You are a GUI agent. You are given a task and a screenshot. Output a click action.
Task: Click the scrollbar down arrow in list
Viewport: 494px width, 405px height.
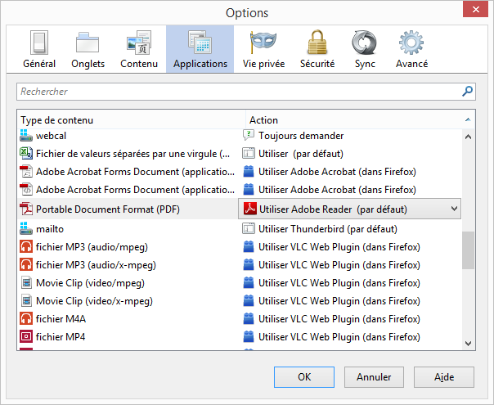pos(469,344)
